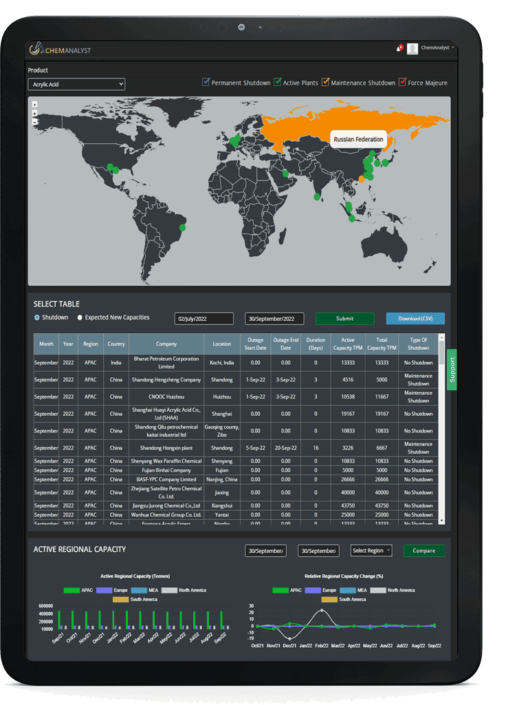Open the Acrylic Acid product dropdown
Image resolution: width=528 pixels, height=705 pixels.
pos(76,84)
